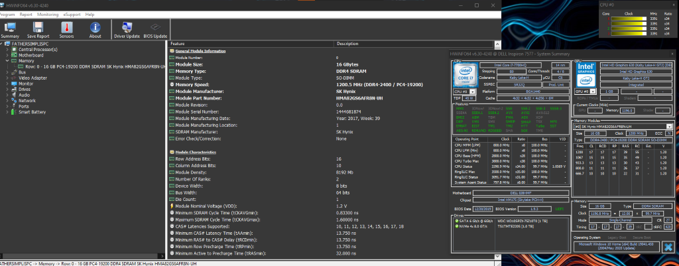679x266 pixels.
Task: Click the BIOS Update chip icon
Action: (x=155, y=27)
